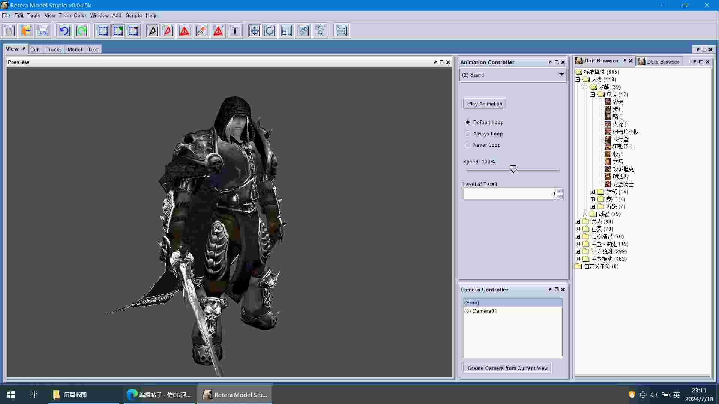Select the 龙鹰骑士 unit in tree
Image resolution: width=719 pixels, height=404 pixels.
pyautogui.click(x=623, y=184)
